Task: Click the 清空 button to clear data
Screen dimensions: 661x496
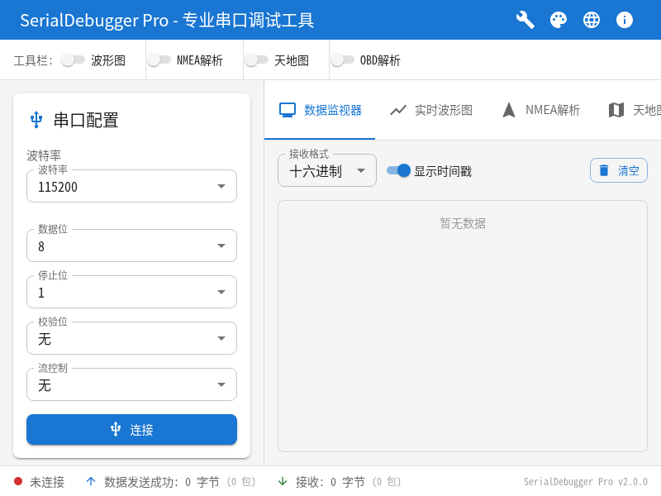Action: tap(619, 169)
